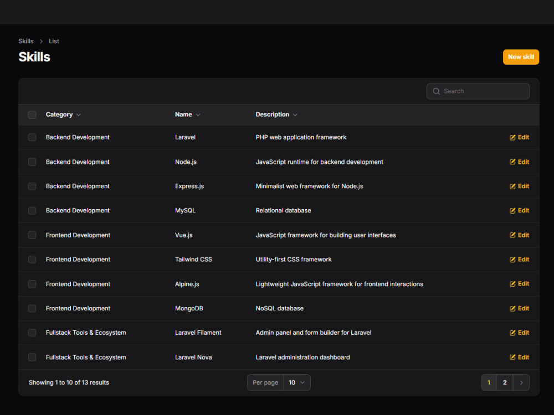This screenshot has height=415, width=554.
Task: Click Category cell in Laravel Nova row
Action: pos(86,357)
